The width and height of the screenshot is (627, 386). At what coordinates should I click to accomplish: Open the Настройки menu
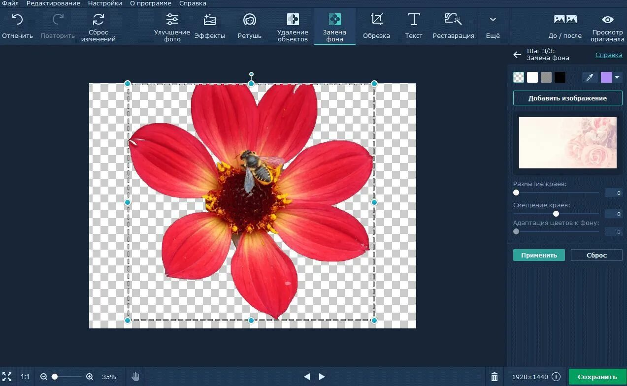tap(105, 3)
